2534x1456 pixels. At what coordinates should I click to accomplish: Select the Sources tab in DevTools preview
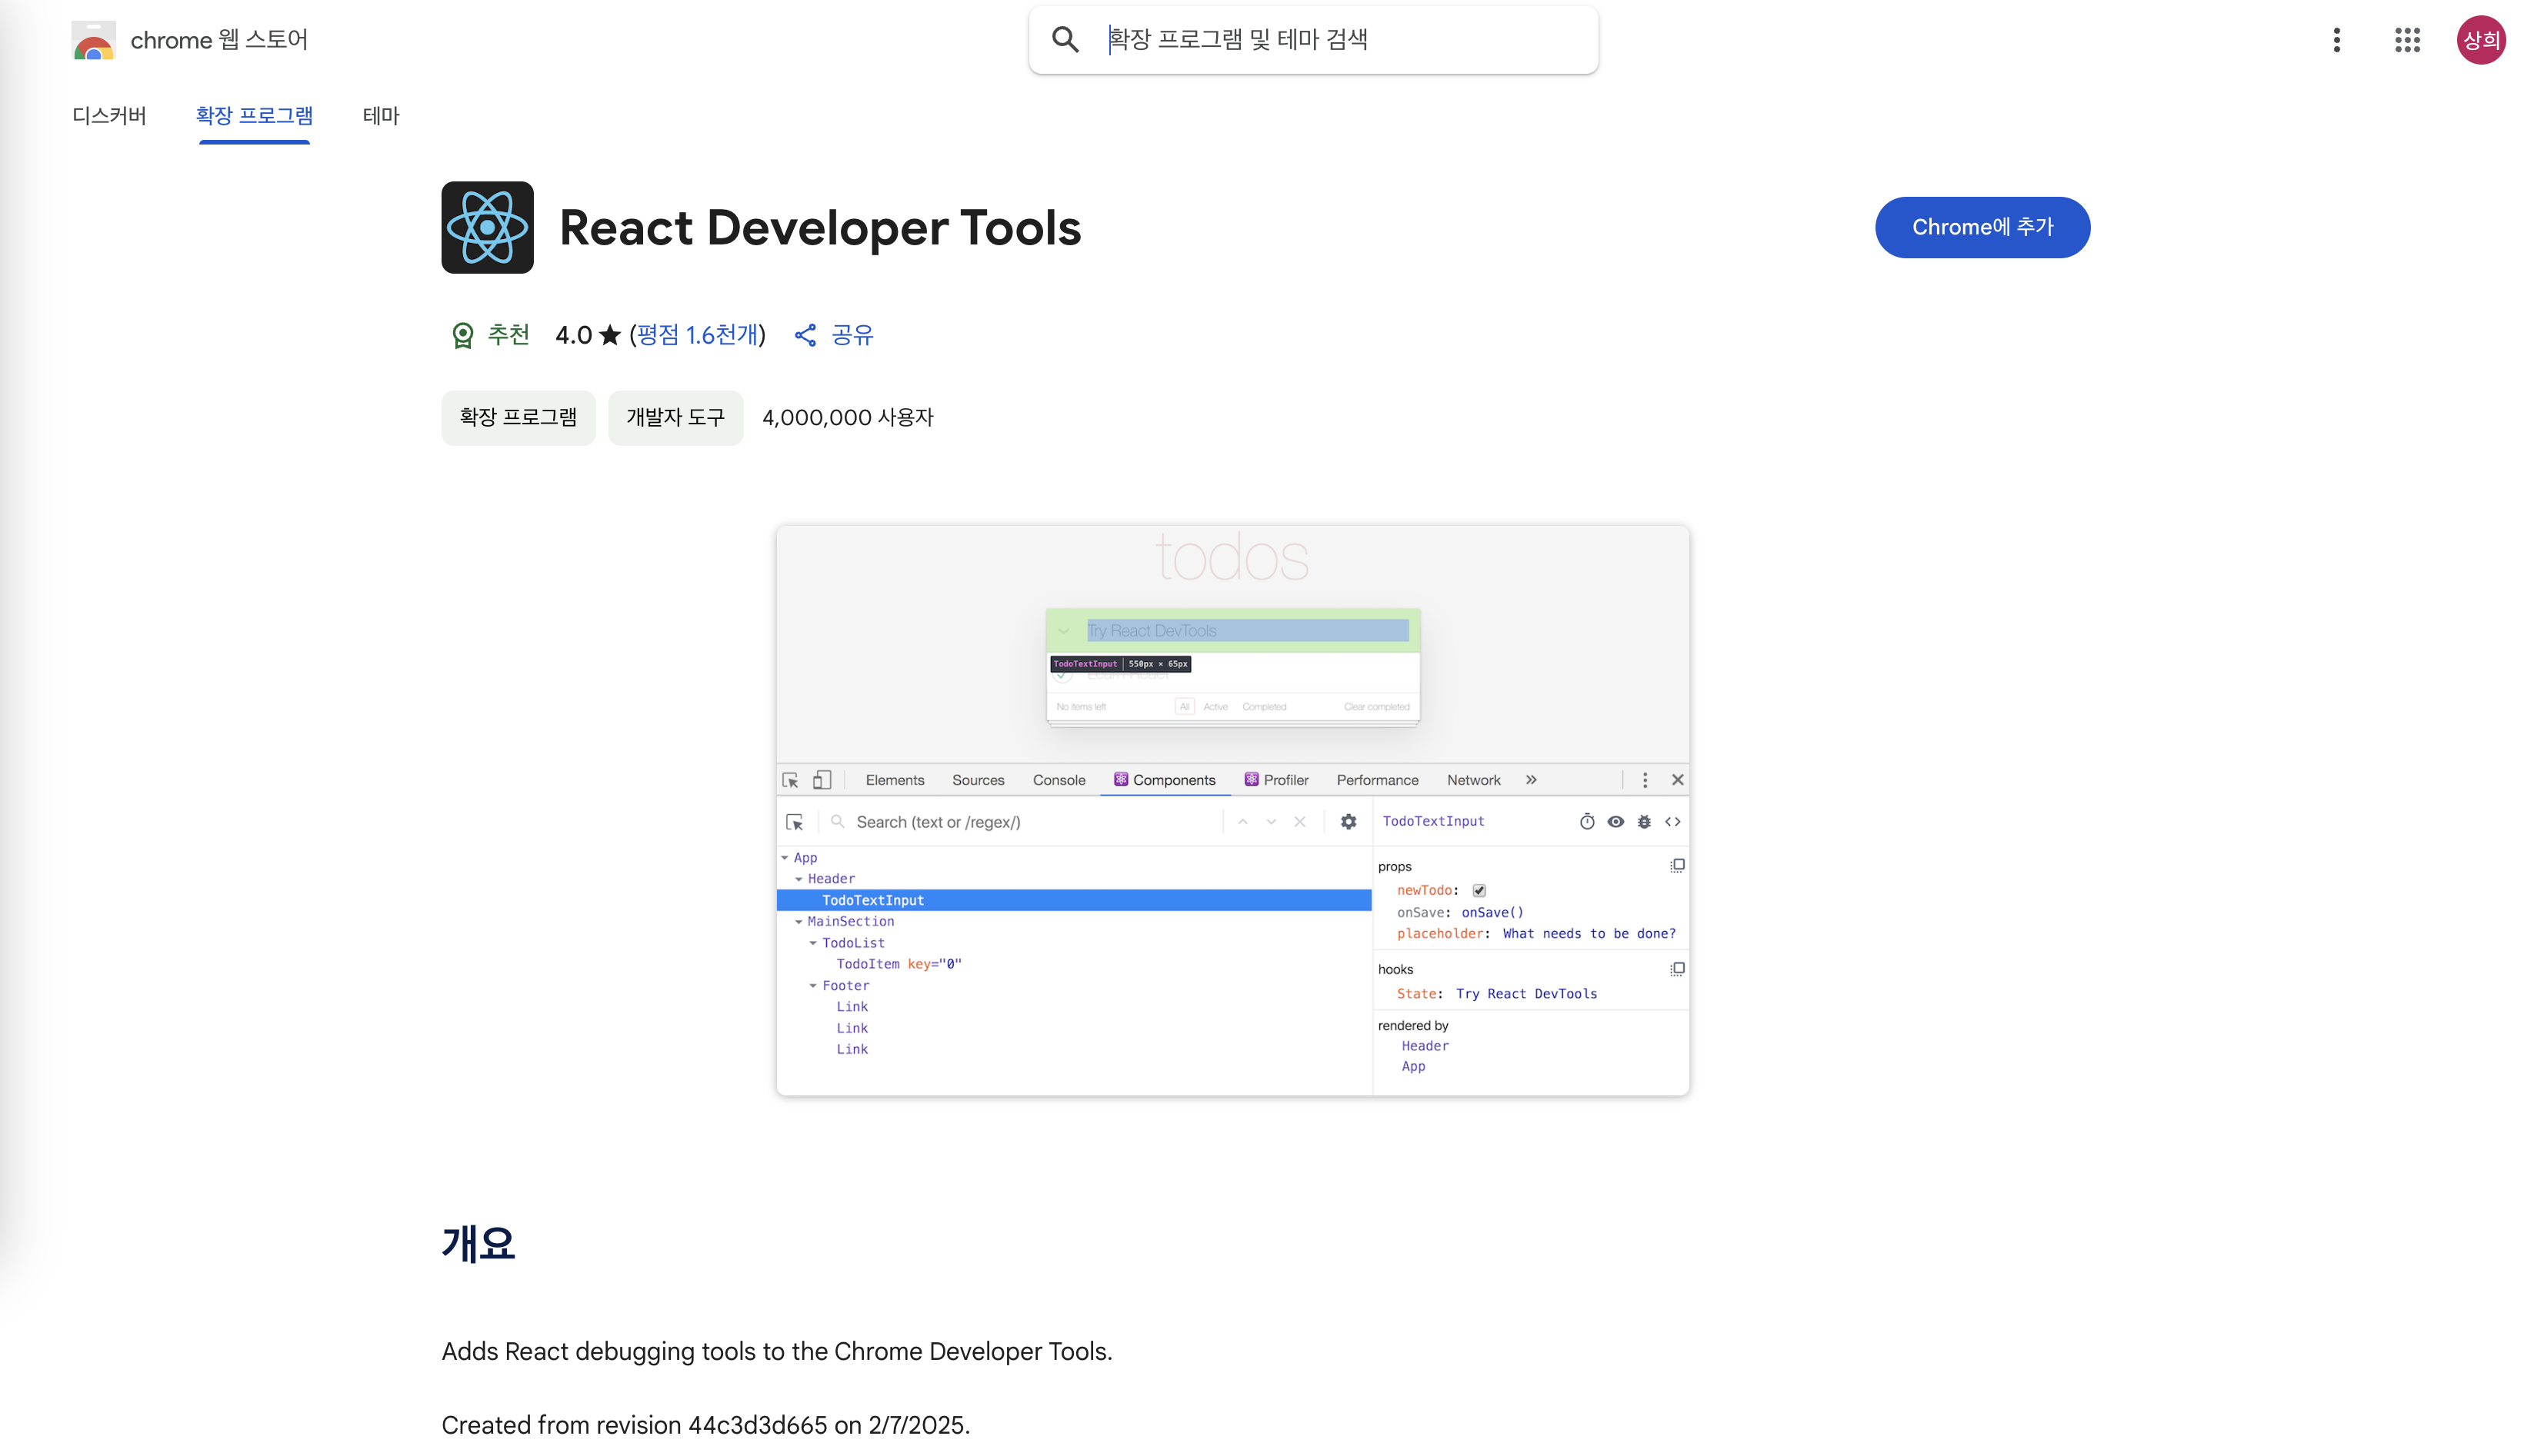(x=979, y=780)
